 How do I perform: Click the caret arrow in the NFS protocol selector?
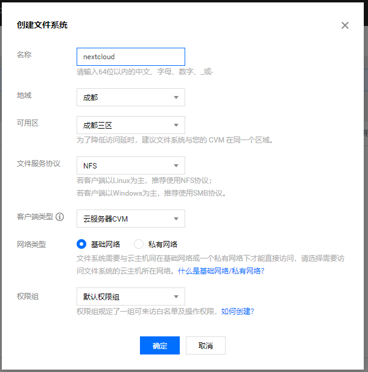(x=176, y=165)
